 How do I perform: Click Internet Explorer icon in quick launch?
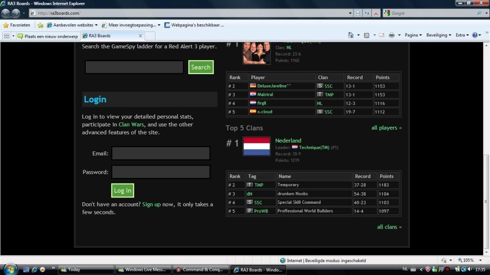pyautogui.click(x=34, y=269)
